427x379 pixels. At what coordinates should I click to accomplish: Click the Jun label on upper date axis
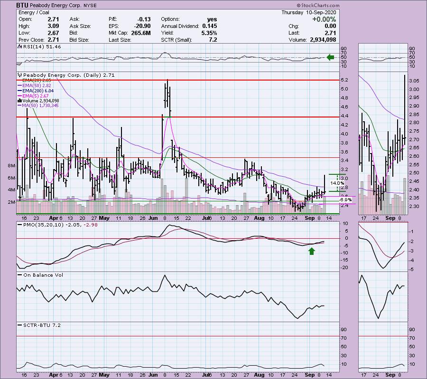point(153,218)
